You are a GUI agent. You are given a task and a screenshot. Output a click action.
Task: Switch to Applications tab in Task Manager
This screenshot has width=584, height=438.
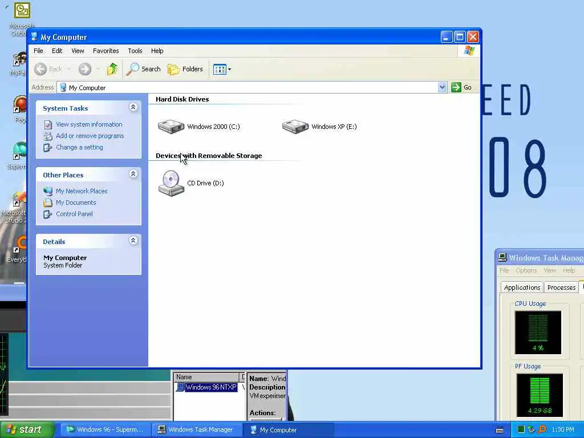click(x=522, y=287)
